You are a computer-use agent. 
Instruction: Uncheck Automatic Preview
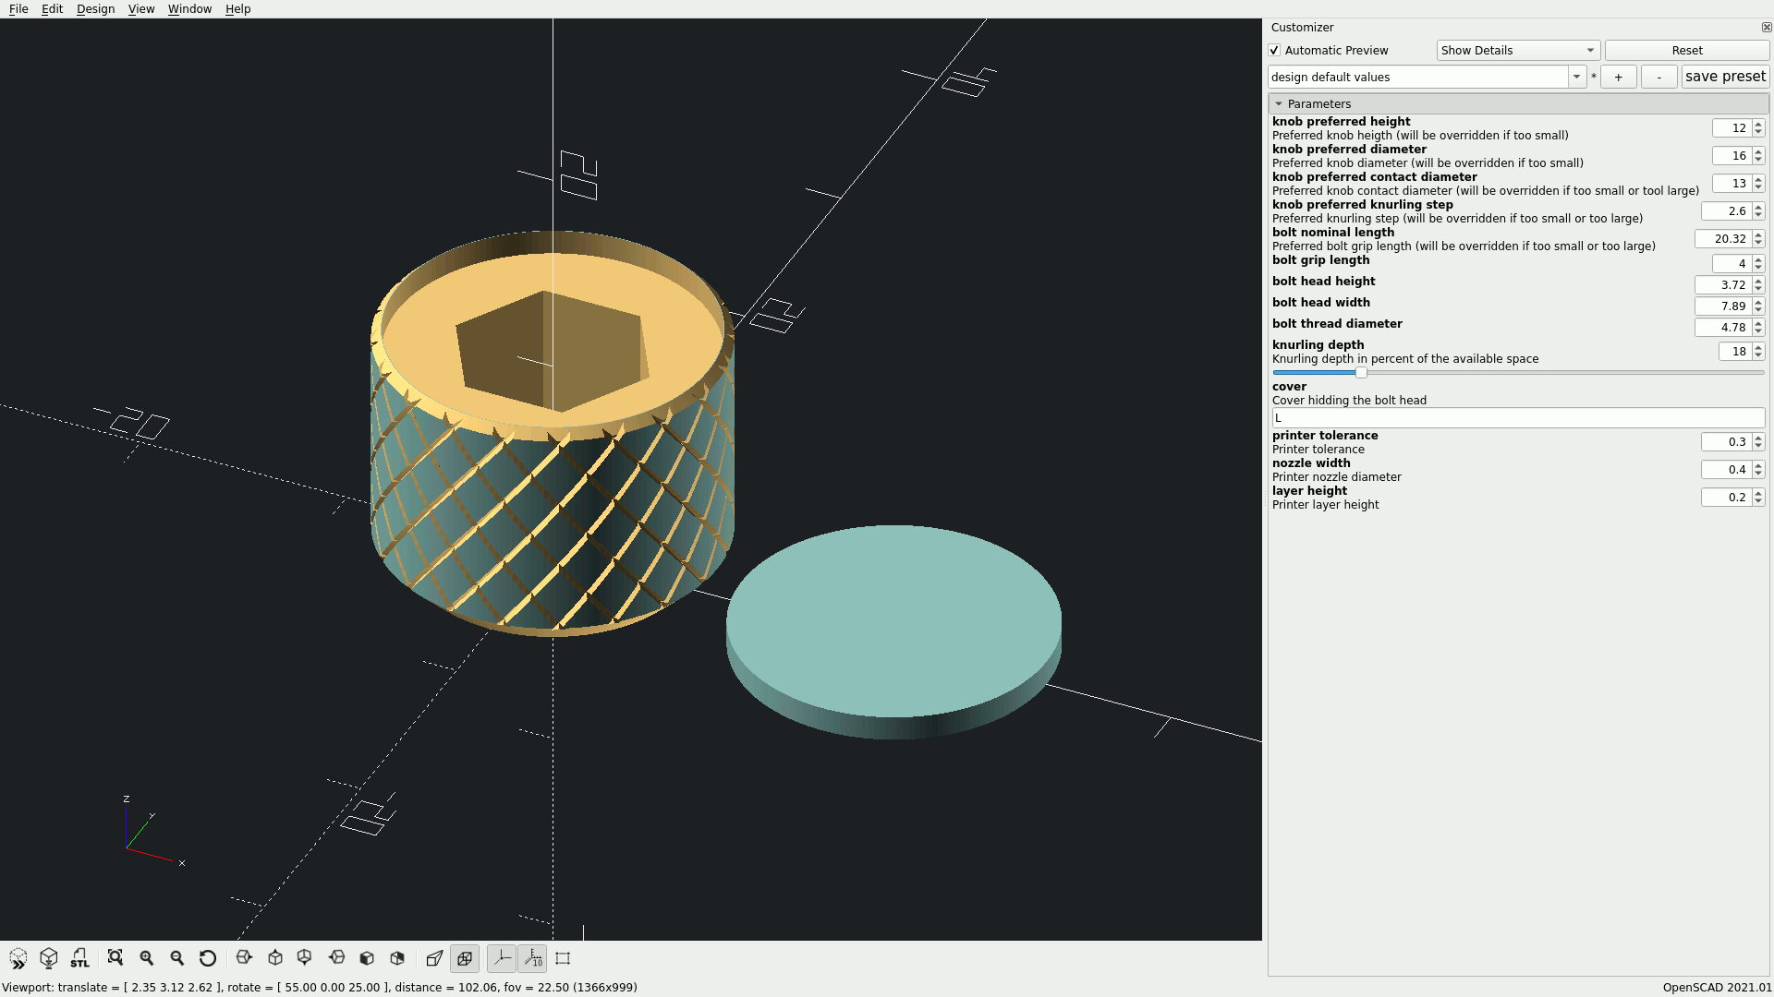coord(1274,51)
